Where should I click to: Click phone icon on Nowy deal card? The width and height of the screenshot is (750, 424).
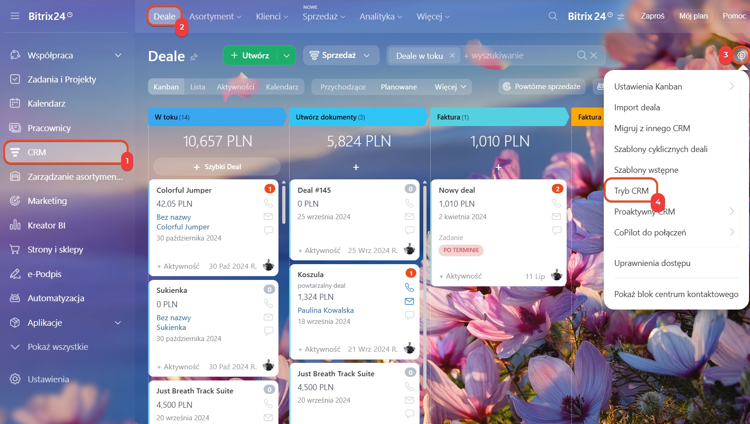tap(556, 203)
